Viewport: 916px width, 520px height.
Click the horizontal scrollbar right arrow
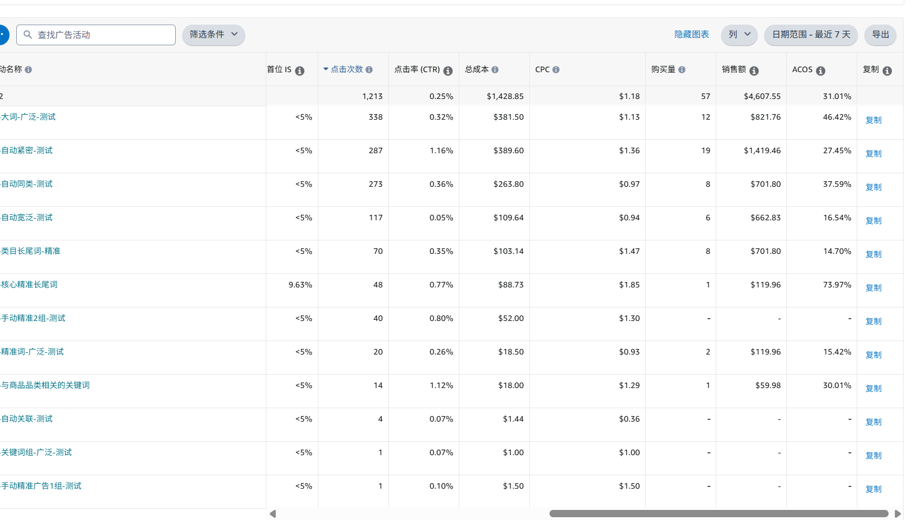click(898, 514)
